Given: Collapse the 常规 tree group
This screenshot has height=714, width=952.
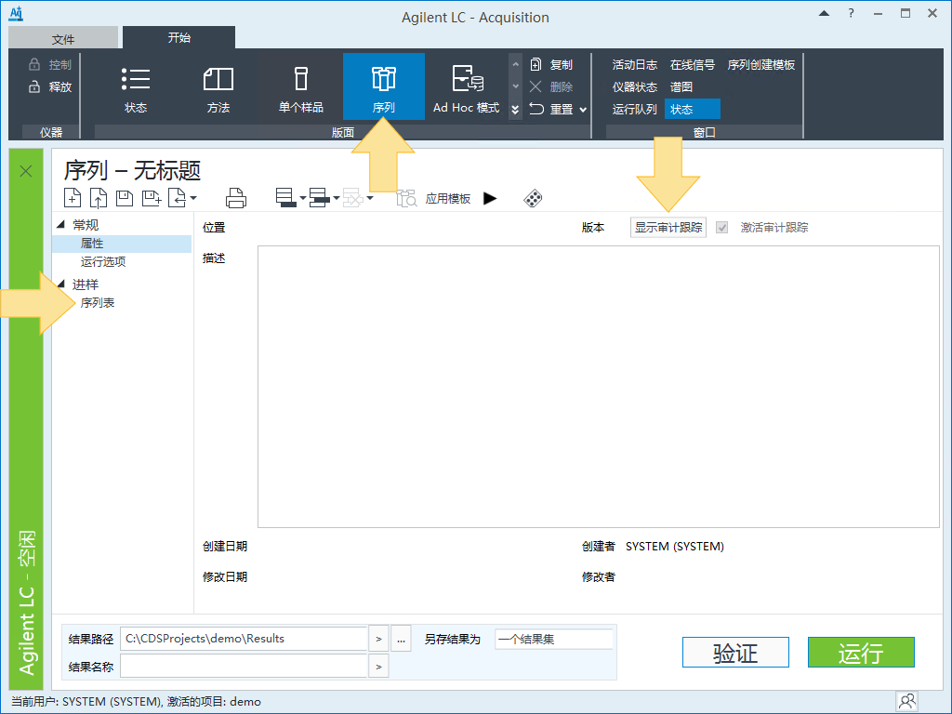Looking at the screenshot, I should (60, 225).
